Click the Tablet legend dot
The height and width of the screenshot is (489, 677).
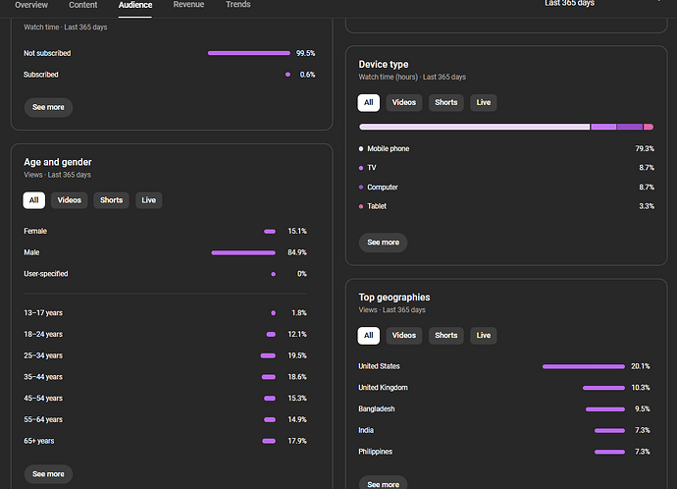coord(361,206)
